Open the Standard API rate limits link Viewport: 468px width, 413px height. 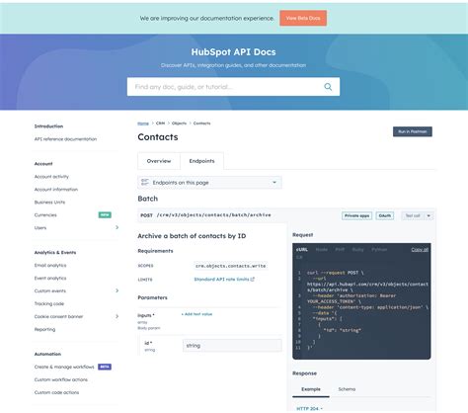pos(221,280)
